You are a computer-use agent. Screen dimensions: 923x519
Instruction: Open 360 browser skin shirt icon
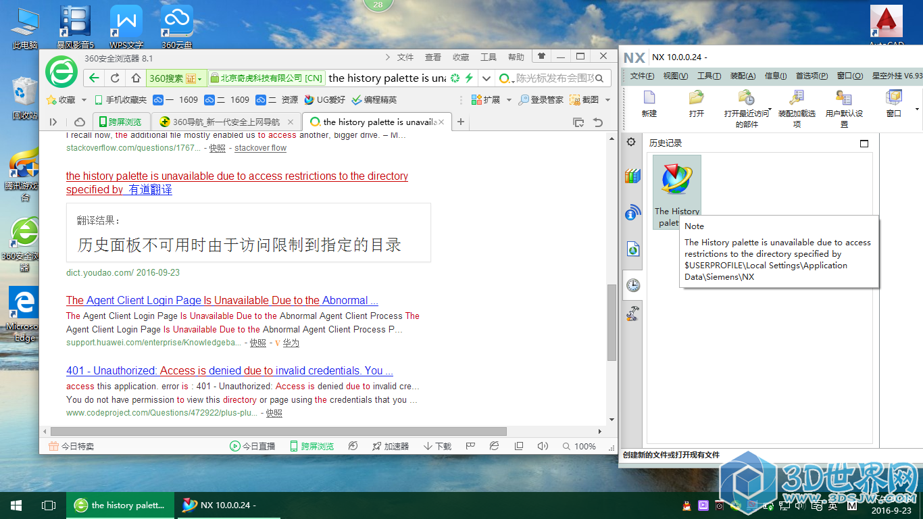coord(541,57)
